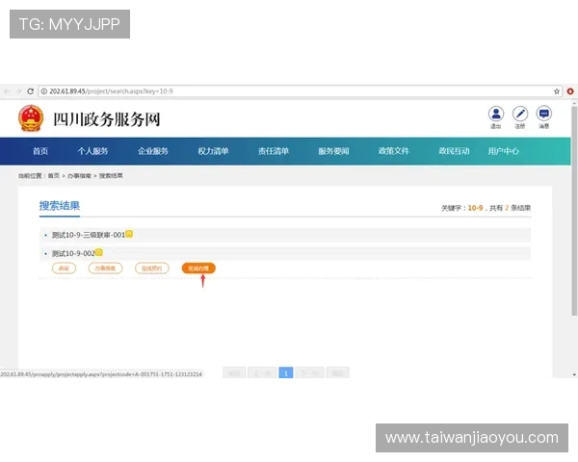
Task: Click the scrollbar up arrow
Action: pyautogui.click(x=574, y=104)
